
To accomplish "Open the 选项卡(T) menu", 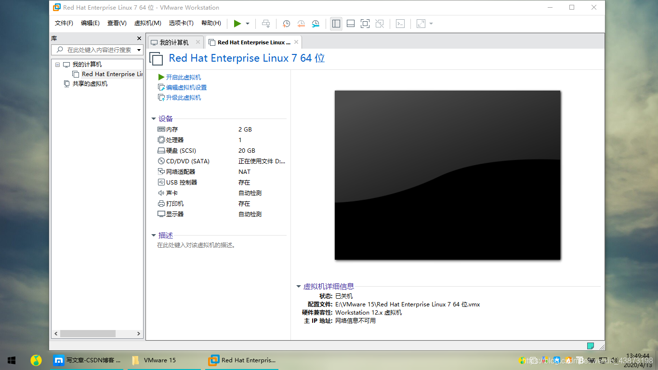I will coord(181,23).
